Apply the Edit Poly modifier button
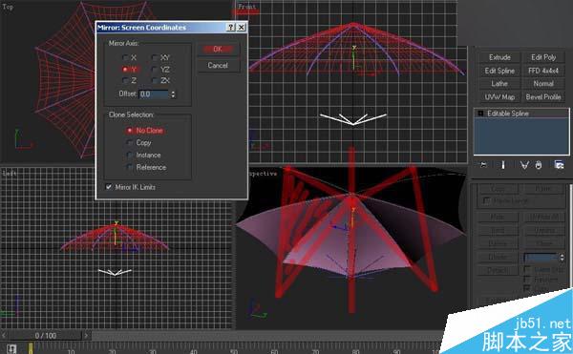 [543, 57]
